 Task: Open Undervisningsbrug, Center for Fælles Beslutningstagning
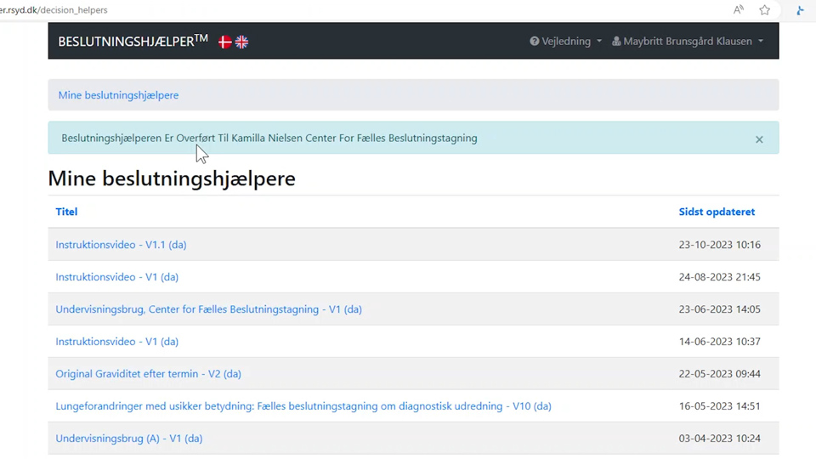(x=208, y=309)
